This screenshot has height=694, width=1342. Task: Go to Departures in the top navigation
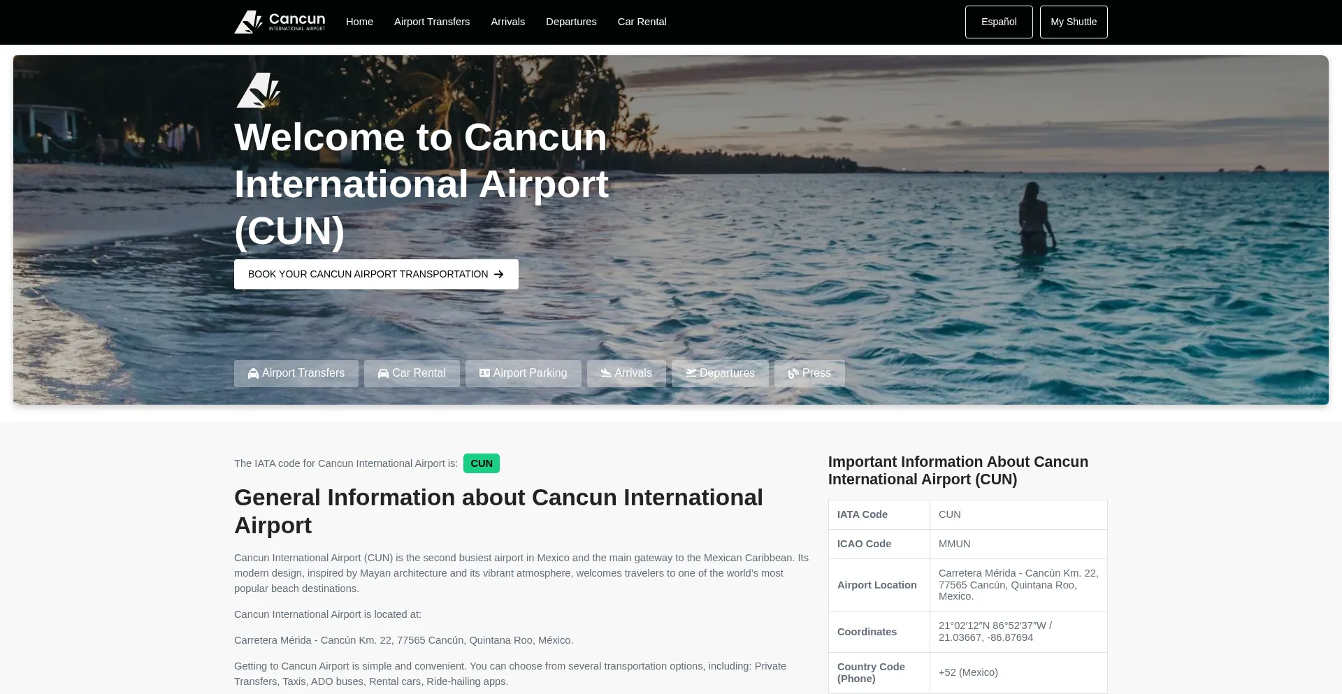click(571, 22)
